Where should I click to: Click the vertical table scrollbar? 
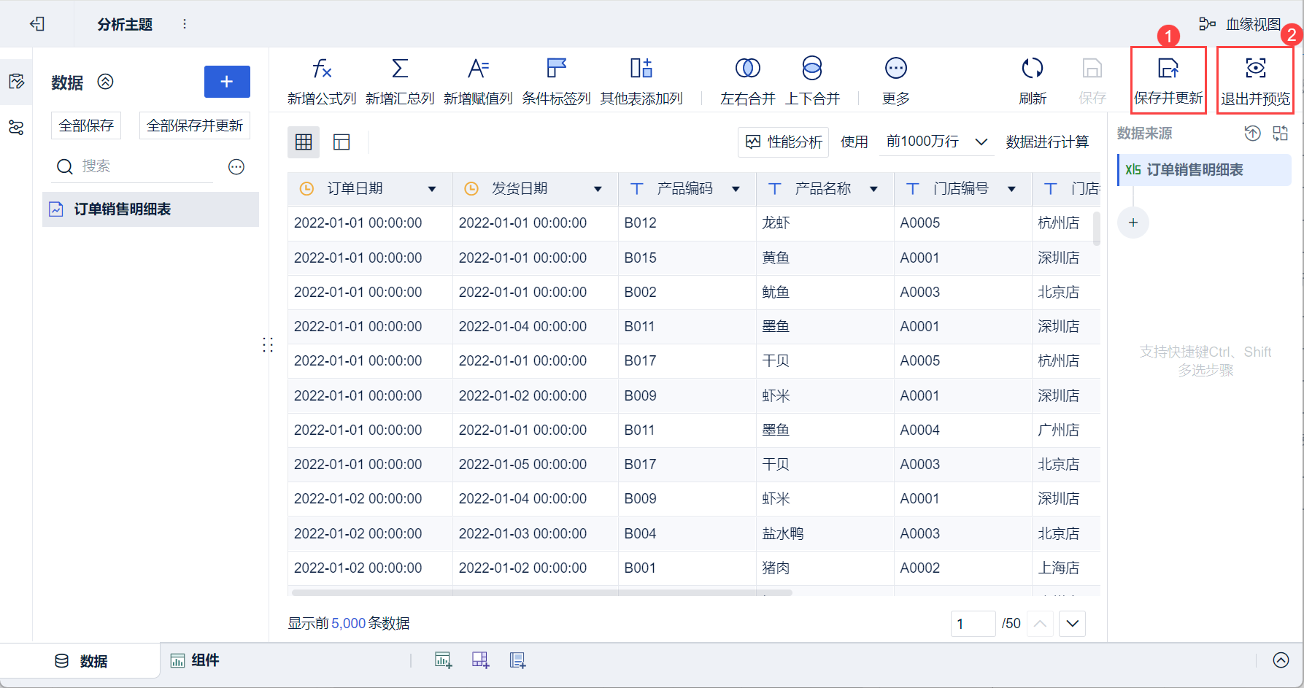(x=1096, y=228)
